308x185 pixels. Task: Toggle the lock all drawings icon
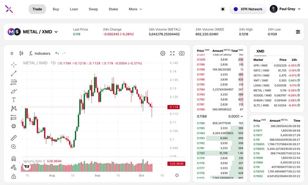[x=14, y=176]
